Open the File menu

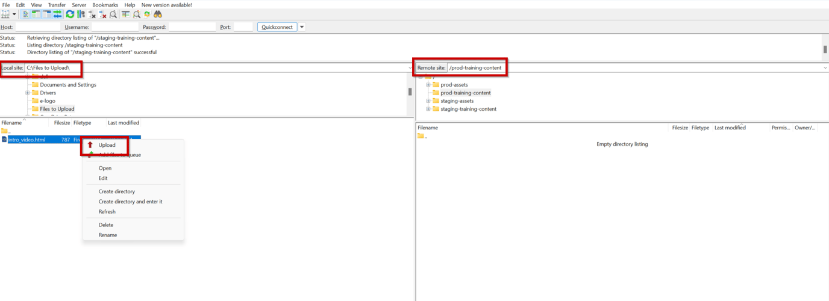[x=6, y=5]
